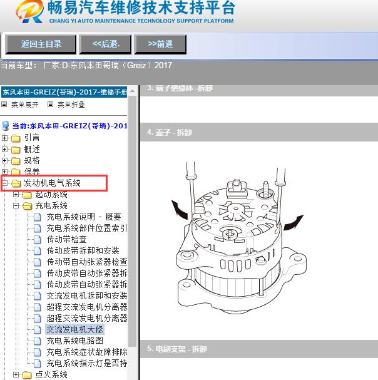This screenshot has width=378, height=380.
Task: Go back with the <<后退 button
Action: tap(105, 44)
